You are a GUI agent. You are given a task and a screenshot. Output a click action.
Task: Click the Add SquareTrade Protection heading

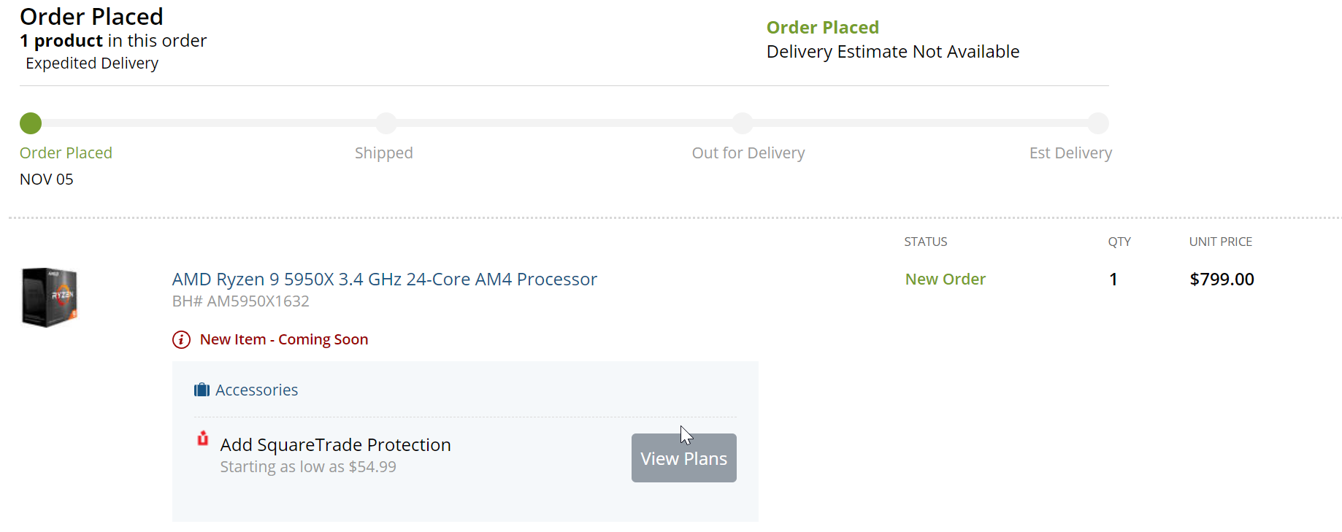[x=335, y=444]
